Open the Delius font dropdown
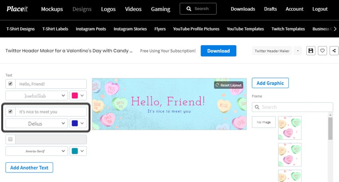The image size is (339, 182). pyautogui.click(x=37, y=124)
